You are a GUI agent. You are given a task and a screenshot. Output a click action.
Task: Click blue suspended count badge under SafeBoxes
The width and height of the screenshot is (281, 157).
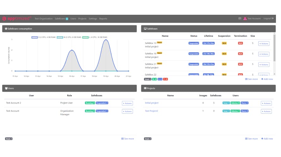[x=160, y=79]
